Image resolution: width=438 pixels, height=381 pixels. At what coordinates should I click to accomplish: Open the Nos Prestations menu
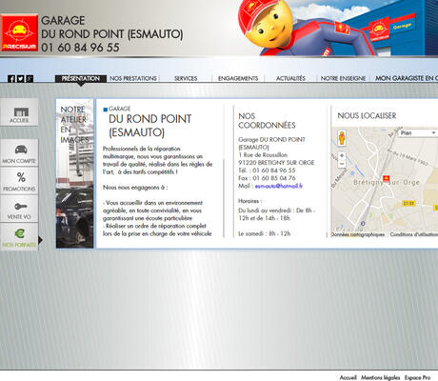click(x=133, y=78)
